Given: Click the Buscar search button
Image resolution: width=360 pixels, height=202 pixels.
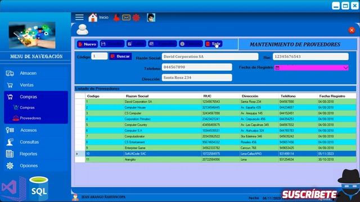Looking at the screenshot, I should 120,56.
